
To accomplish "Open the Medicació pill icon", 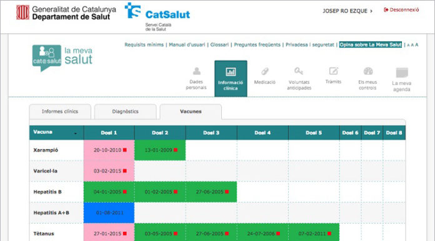I will click(x=264, y=71).
